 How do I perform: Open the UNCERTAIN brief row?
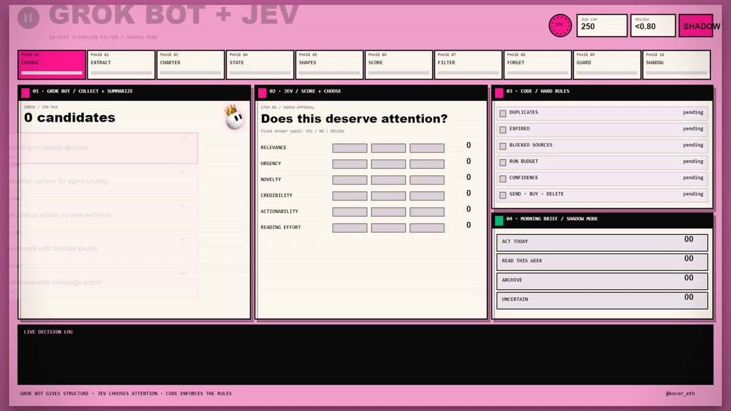(x=602, y=301)
